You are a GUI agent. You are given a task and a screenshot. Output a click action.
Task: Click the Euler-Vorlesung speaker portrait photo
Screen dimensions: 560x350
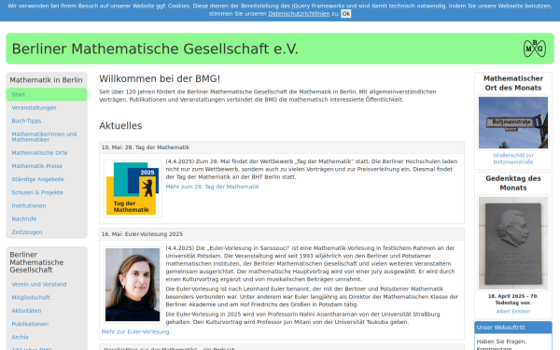pos(133,285)
